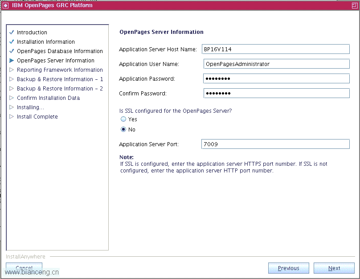Screen dimensions: 360x279
Task: Click the window maximize icon in title bar
Action: 355,5
